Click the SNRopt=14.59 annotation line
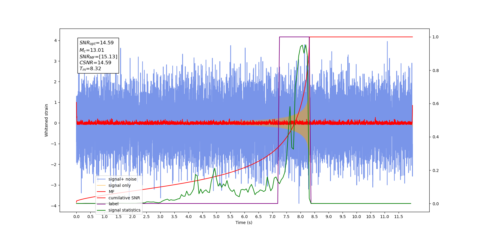The height and width of the screenshot is (238, 477). tap(97, 43)
